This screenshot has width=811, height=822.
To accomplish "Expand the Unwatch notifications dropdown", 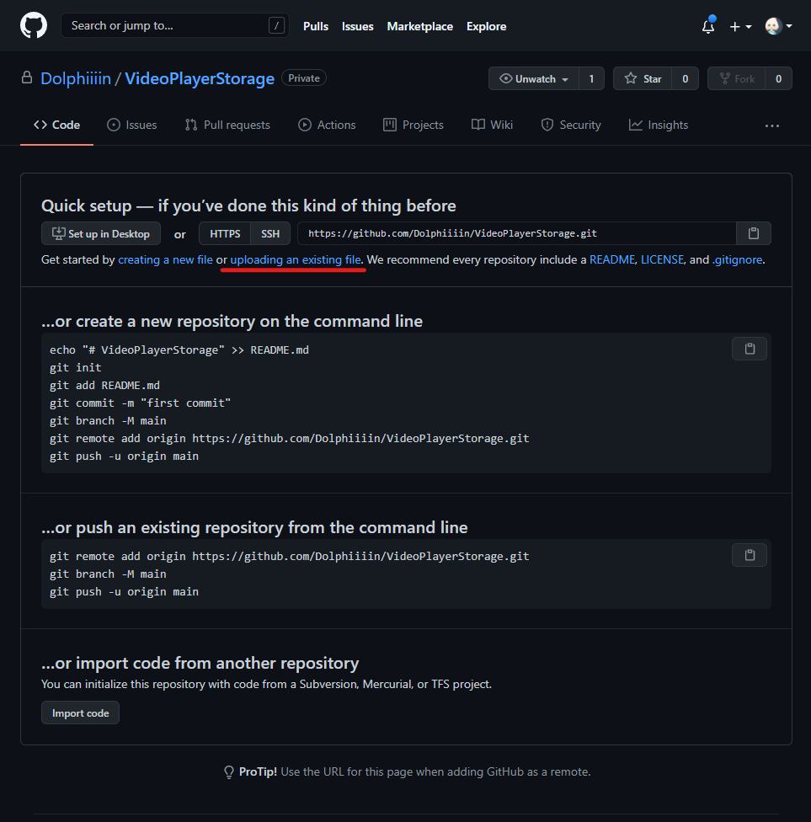I will pos(534,78).
